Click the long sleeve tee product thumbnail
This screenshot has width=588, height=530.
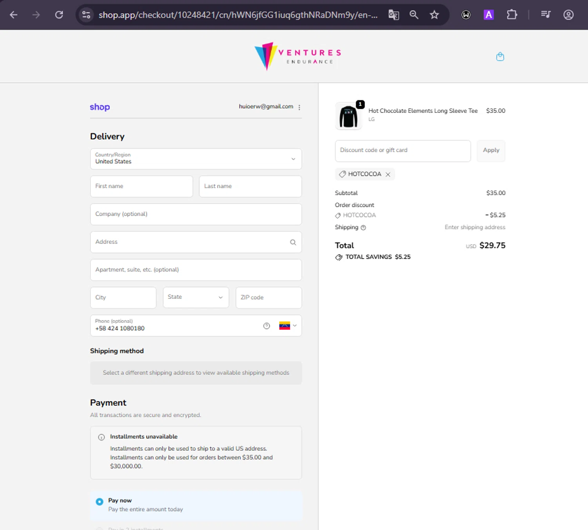point(348,116)
